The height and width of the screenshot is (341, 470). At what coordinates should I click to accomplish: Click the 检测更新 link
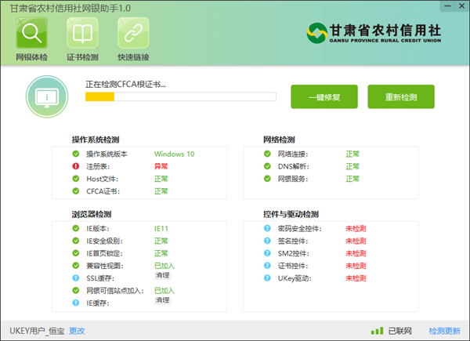pos(444,331)
